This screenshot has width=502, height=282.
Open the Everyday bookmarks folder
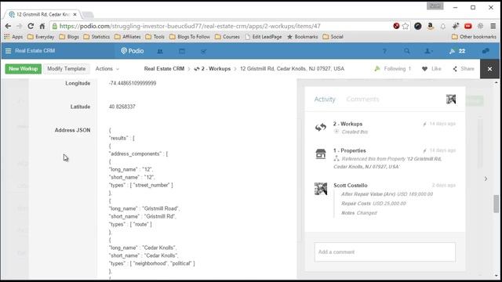41,37
